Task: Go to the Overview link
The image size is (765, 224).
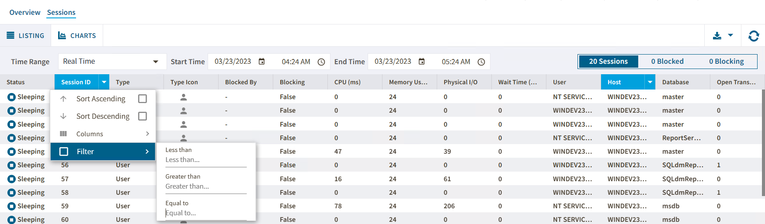Action: 25,13
